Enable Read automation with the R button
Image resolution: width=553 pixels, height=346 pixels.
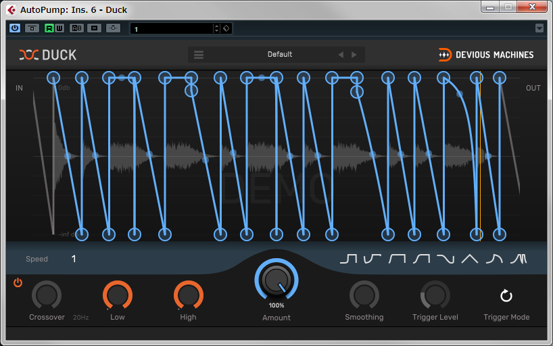point(49,28)
